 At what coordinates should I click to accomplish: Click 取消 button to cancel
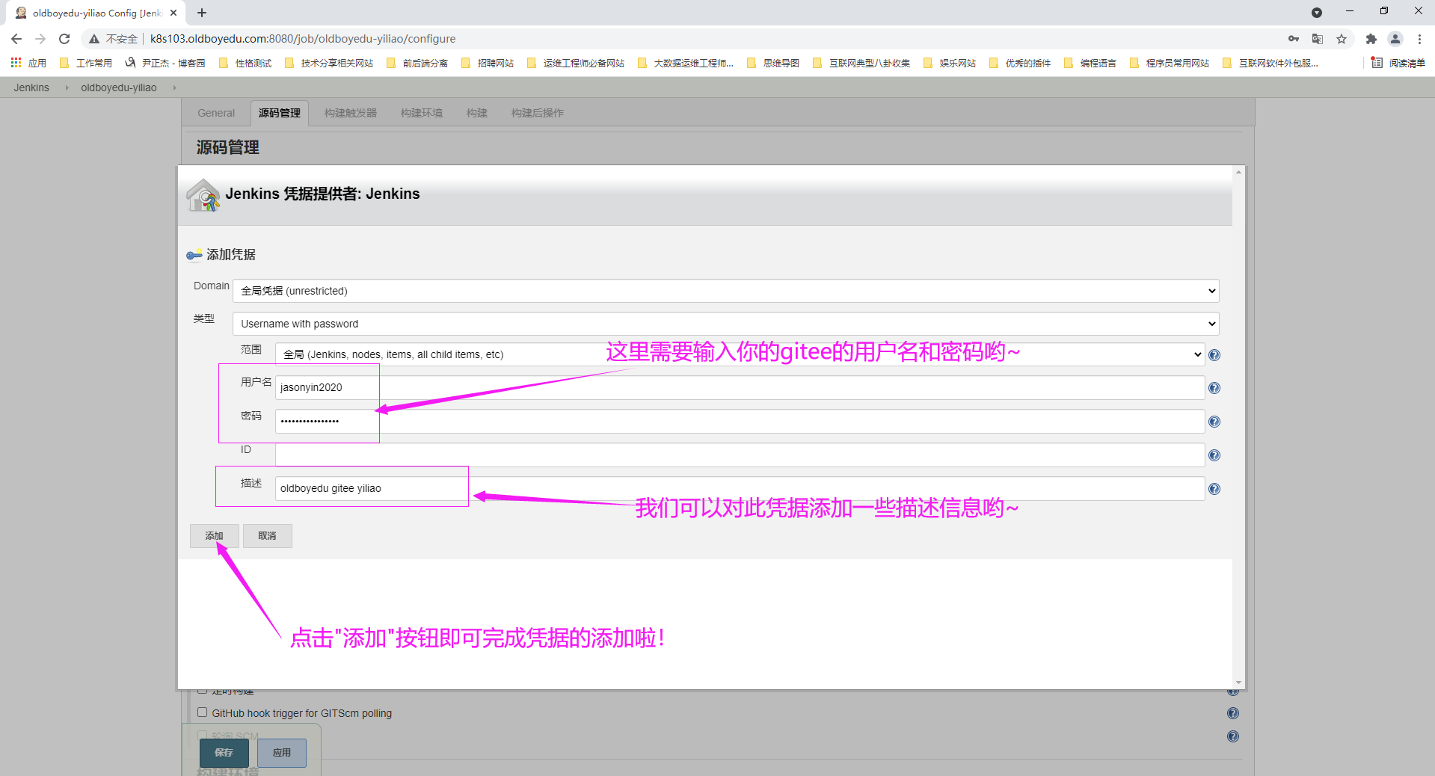(267, 535)
